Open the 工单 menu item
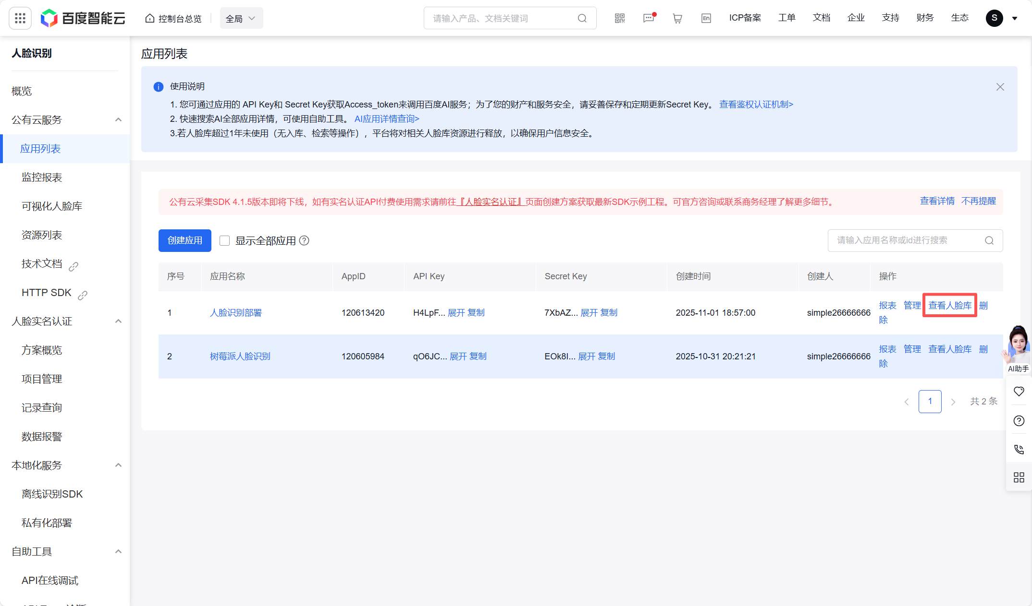 pos(787,18)
